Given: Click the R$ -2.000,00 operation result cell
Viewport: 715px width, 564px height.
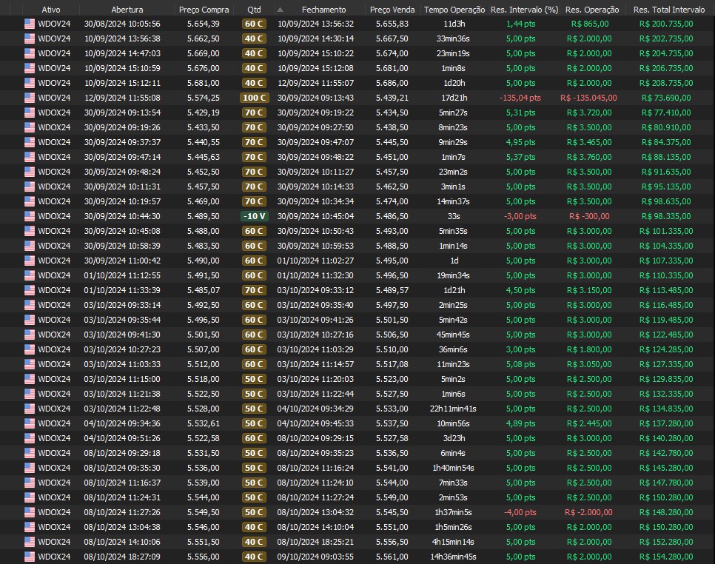Looking at the screenshot, I should pyautogui.click(x=588, y=512).
